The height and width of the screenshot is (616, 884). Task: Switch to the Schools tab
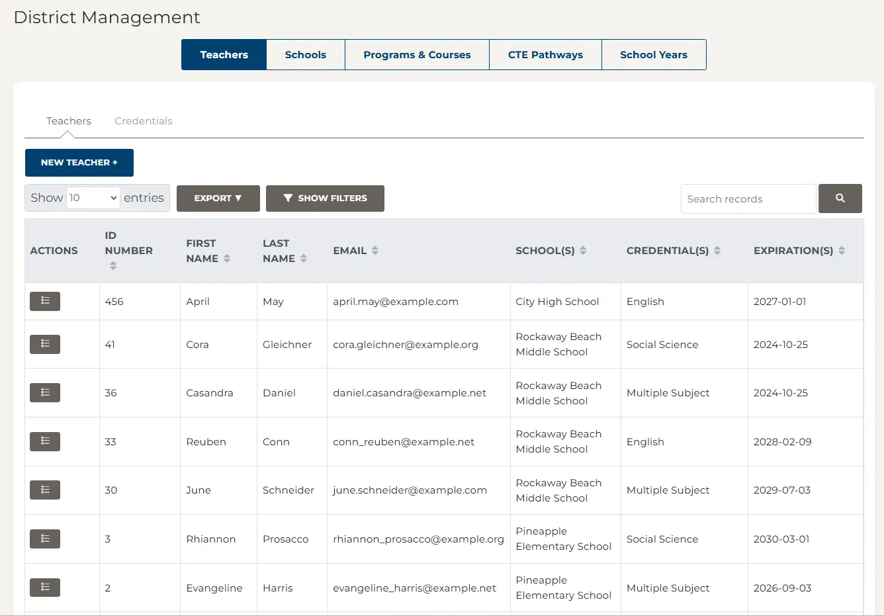click(306, 54)
